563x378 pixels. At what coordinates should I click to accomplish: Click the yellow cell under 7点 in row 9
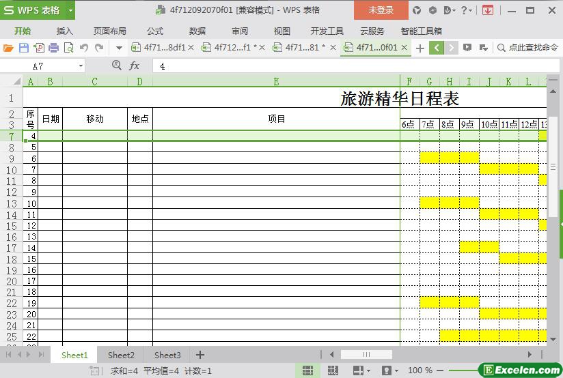click(430, 158)
